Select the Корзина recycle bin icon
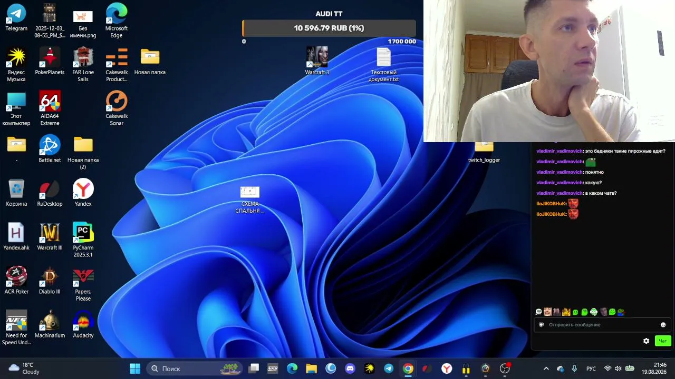The height and width of the screenshot is (379, 675). click(16, 193)
